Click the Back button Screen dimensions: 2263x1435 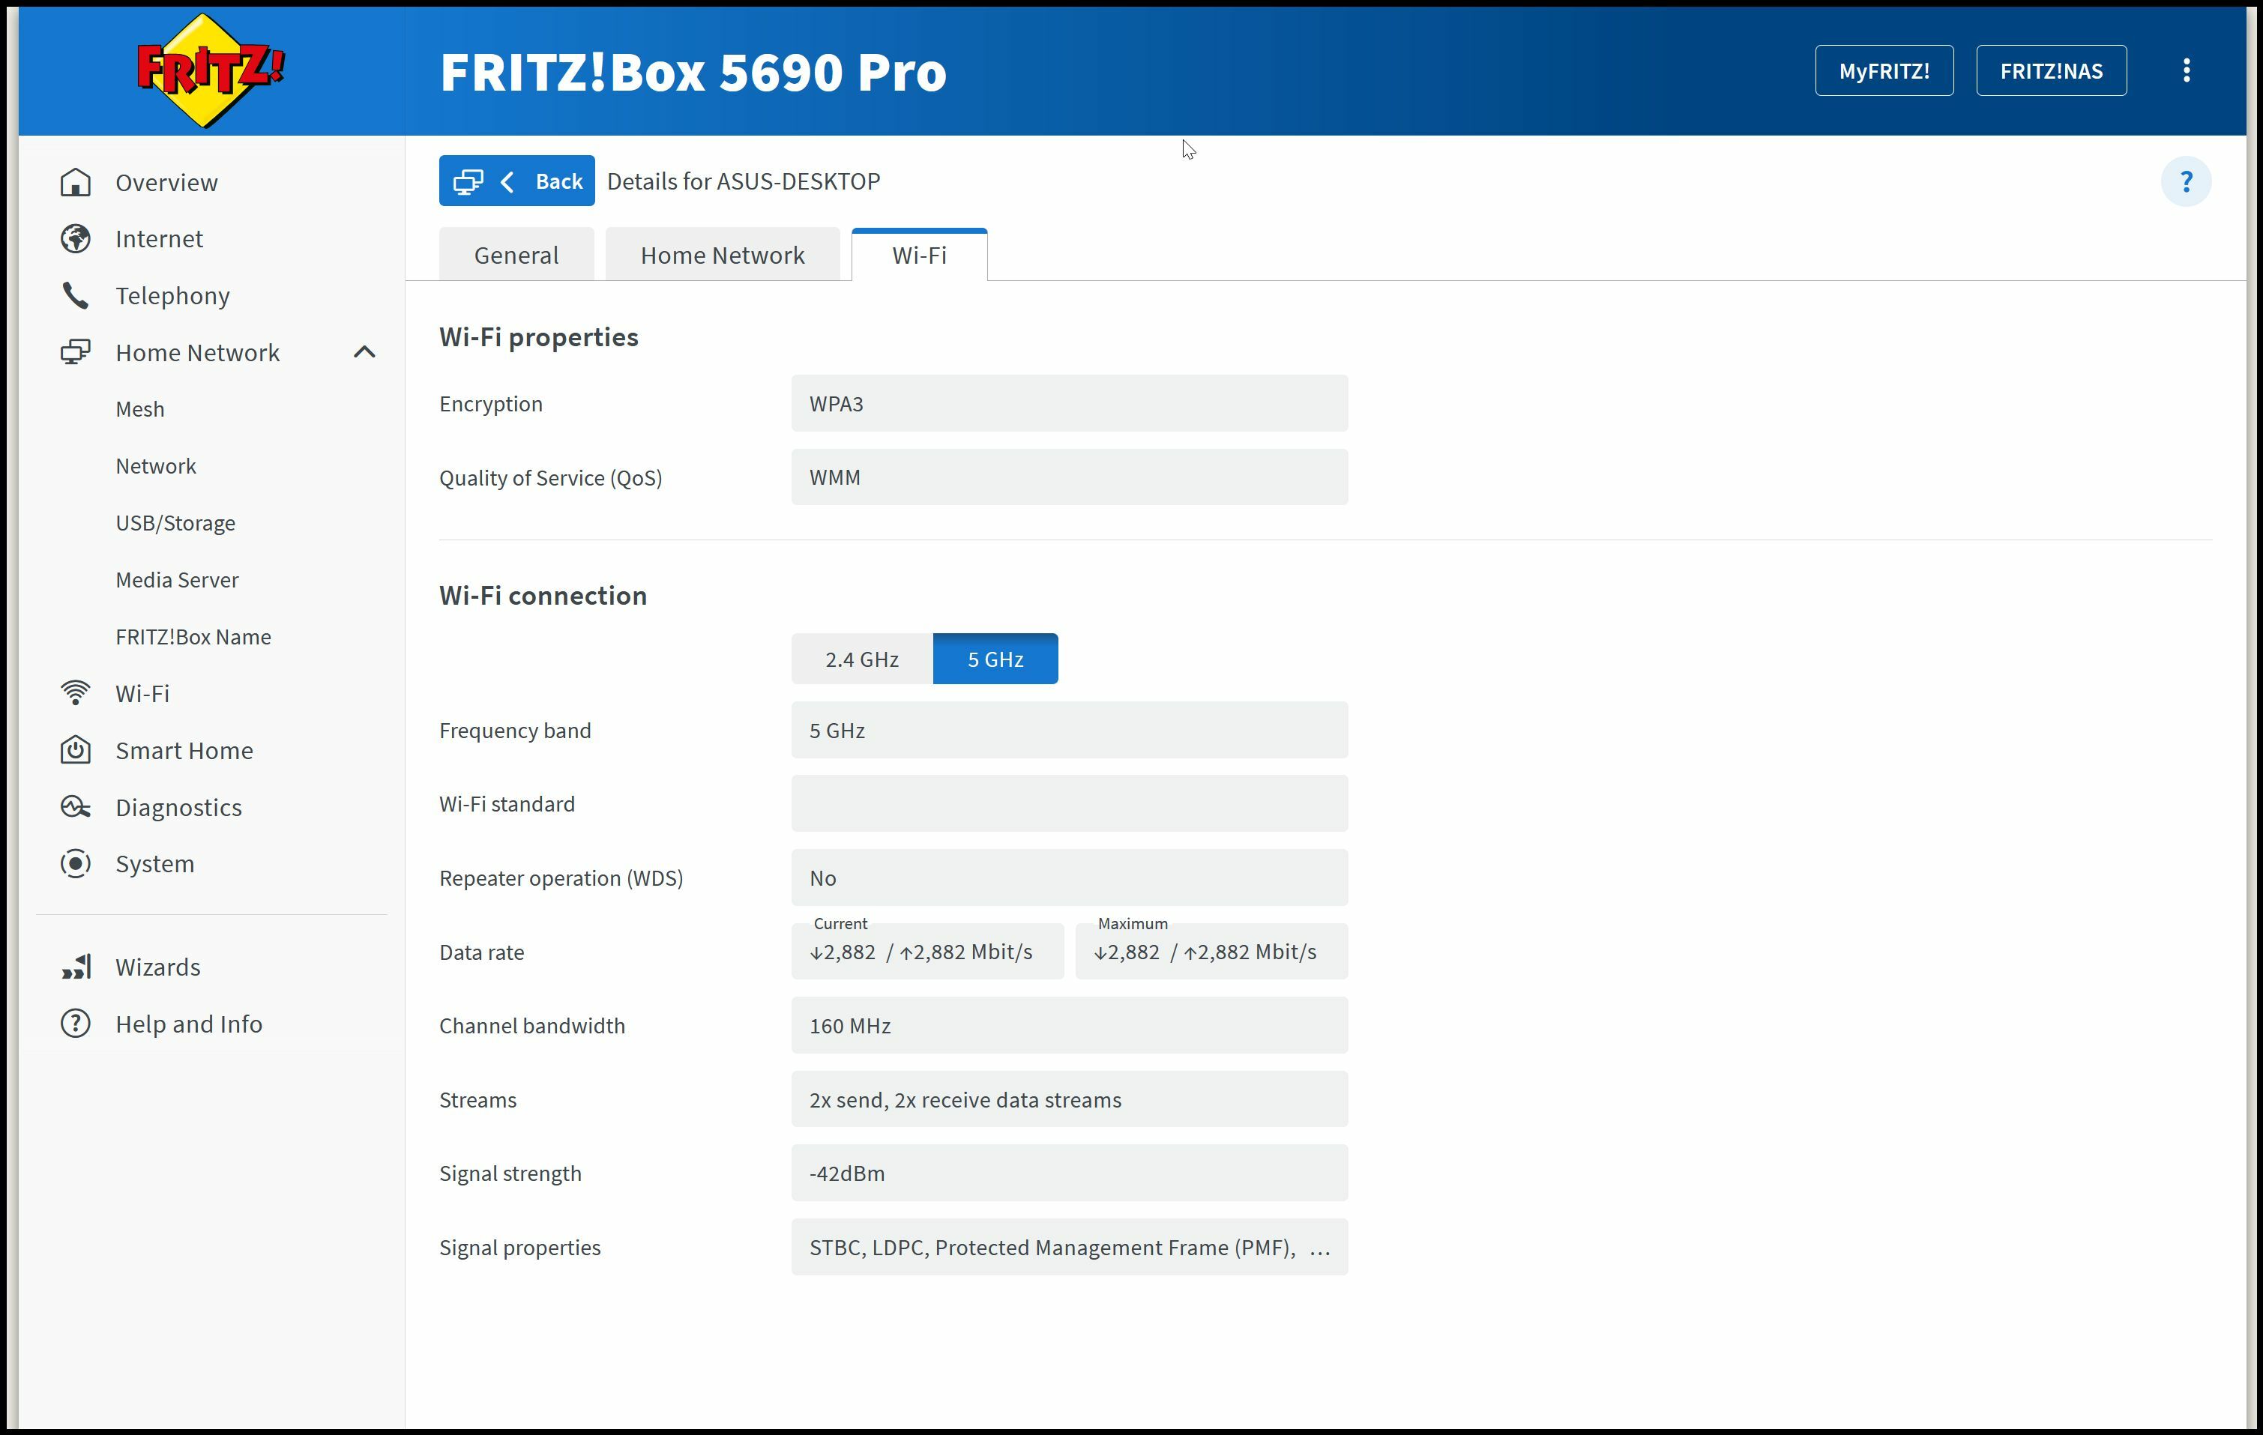[517, 181]
